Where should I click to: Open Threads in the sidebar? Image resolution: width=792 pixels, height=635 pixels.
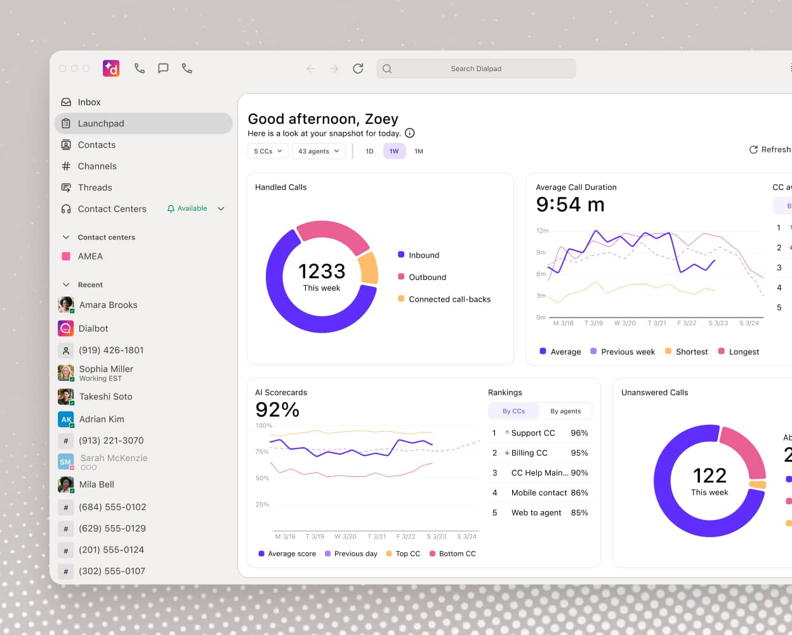pyautogui.click(x=143, y=187)
